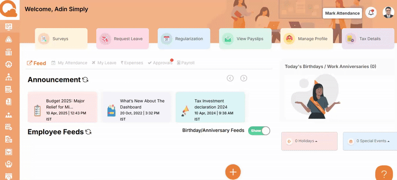Viewport: 397px width, 180px height.
Task: Open the help question mark icon
Action: click(384, 174)
